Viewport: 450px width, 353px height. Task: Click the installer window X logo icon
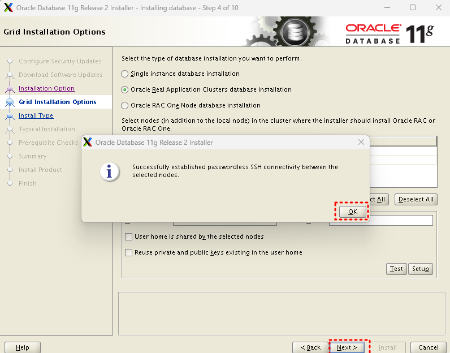tap(8, 7)
